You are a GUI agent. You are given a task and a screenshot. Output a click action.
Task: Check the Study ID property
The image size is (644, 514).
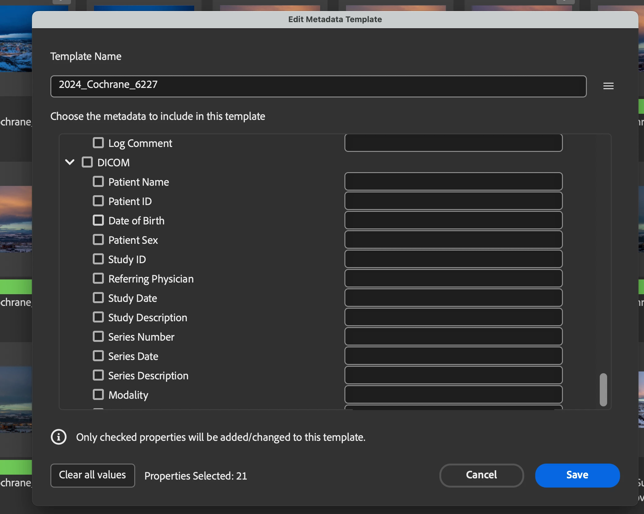[98, 259]
